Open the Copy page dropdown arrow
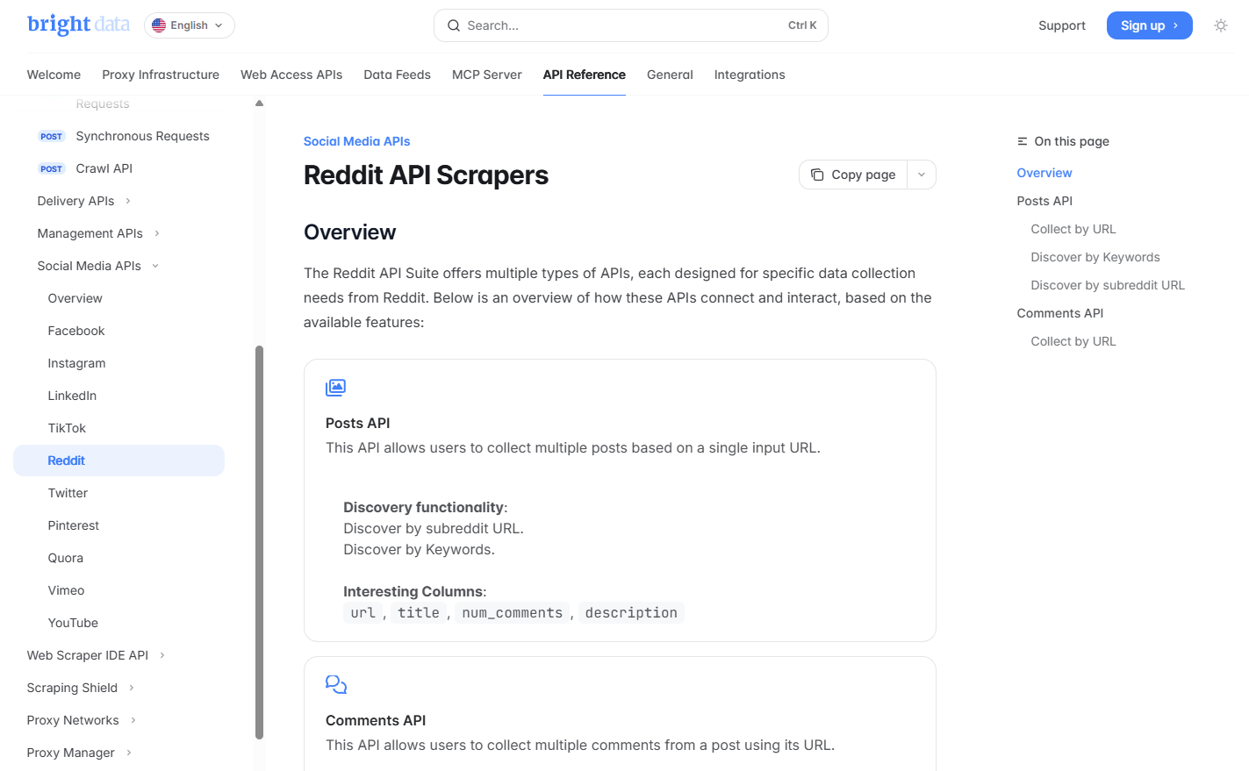Image resolution: width=1249 pixels, height=771 pixels. pos(921,175)
